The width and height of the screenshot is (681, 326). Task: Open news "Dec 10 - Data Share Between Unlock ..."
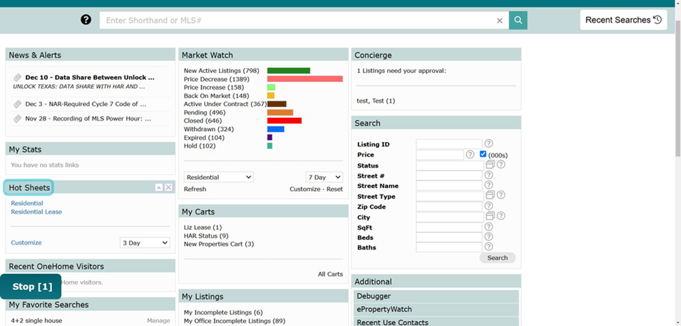click(90, 78)
